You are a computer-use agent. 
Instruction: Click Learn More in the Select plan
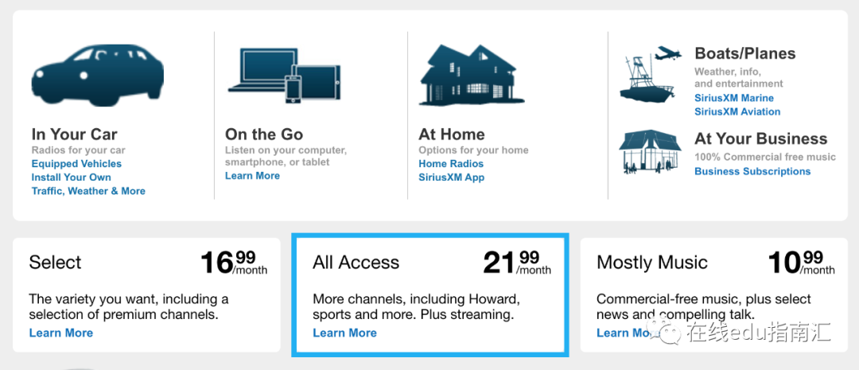61,333
